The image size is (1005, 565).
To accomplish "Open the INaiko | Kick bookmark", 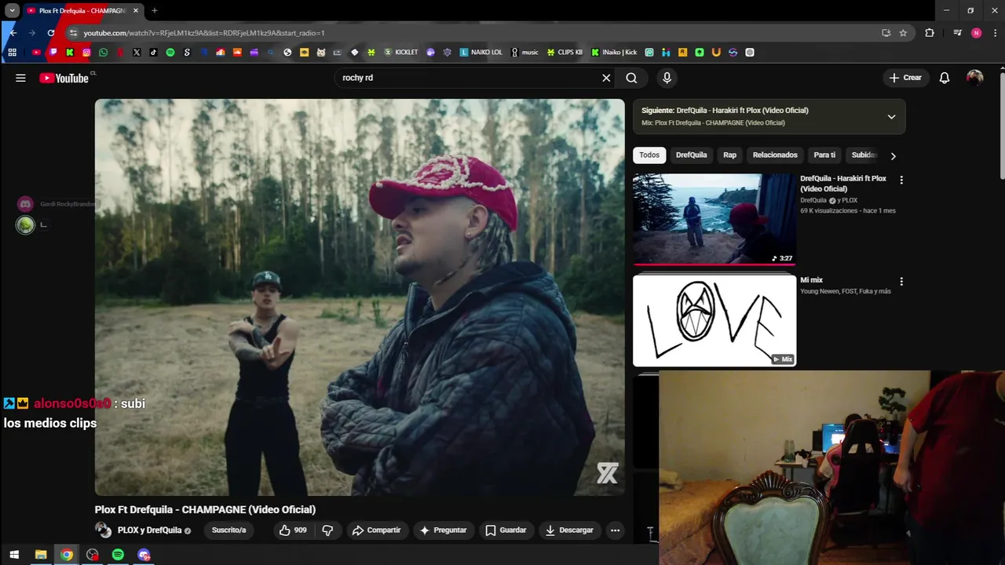I will tap(614, 53).
